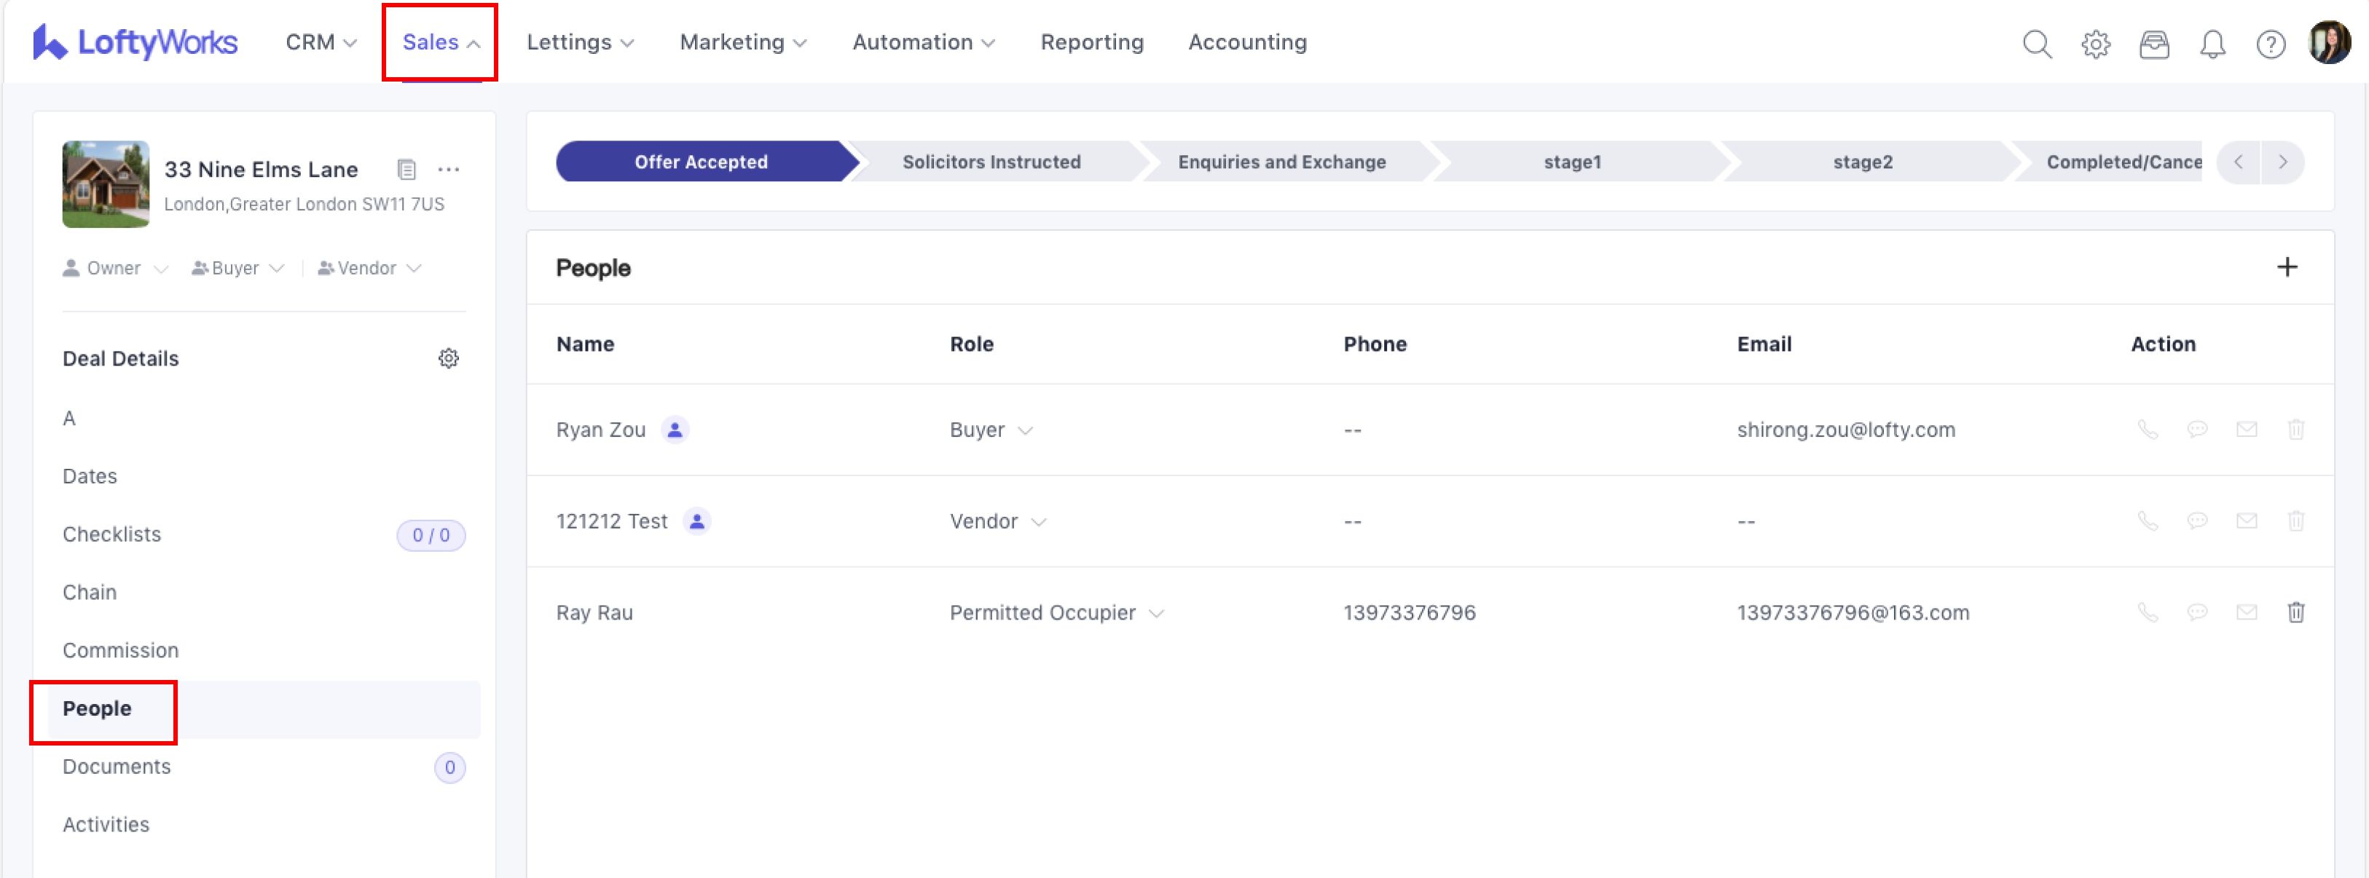Image resolution: width=2369 pixels, height=878 pixels.
Task: Click the help question mark icon
Action: tap(2270, 43)
